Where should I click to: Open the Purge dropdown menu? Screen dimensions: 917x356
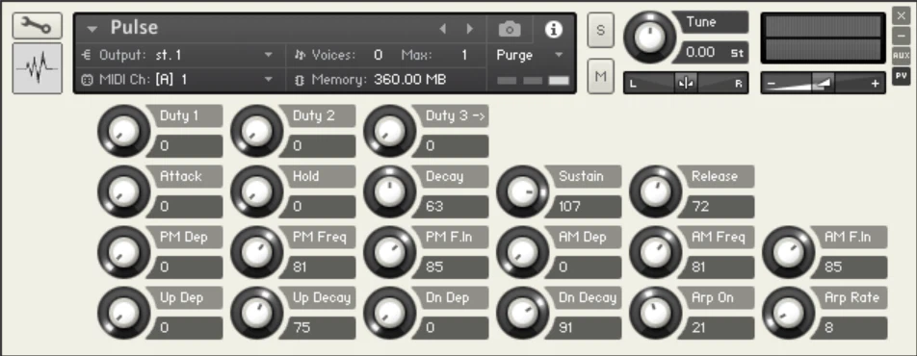(559, 55)
